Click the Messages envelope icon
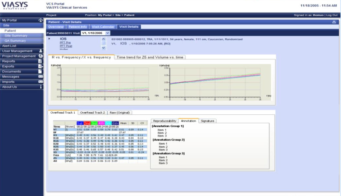 [x=41, y=77]
